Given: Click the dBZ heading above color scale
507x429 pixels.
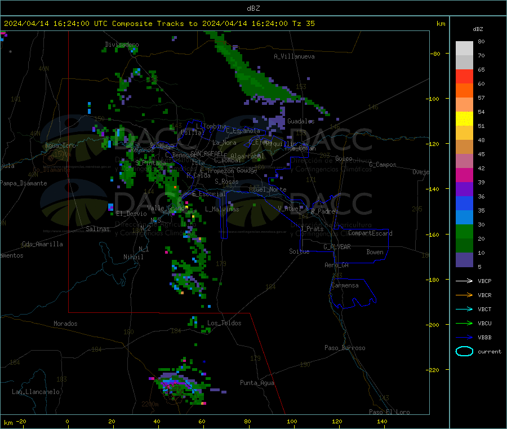Looking at the screenshot, I should 478,29.
